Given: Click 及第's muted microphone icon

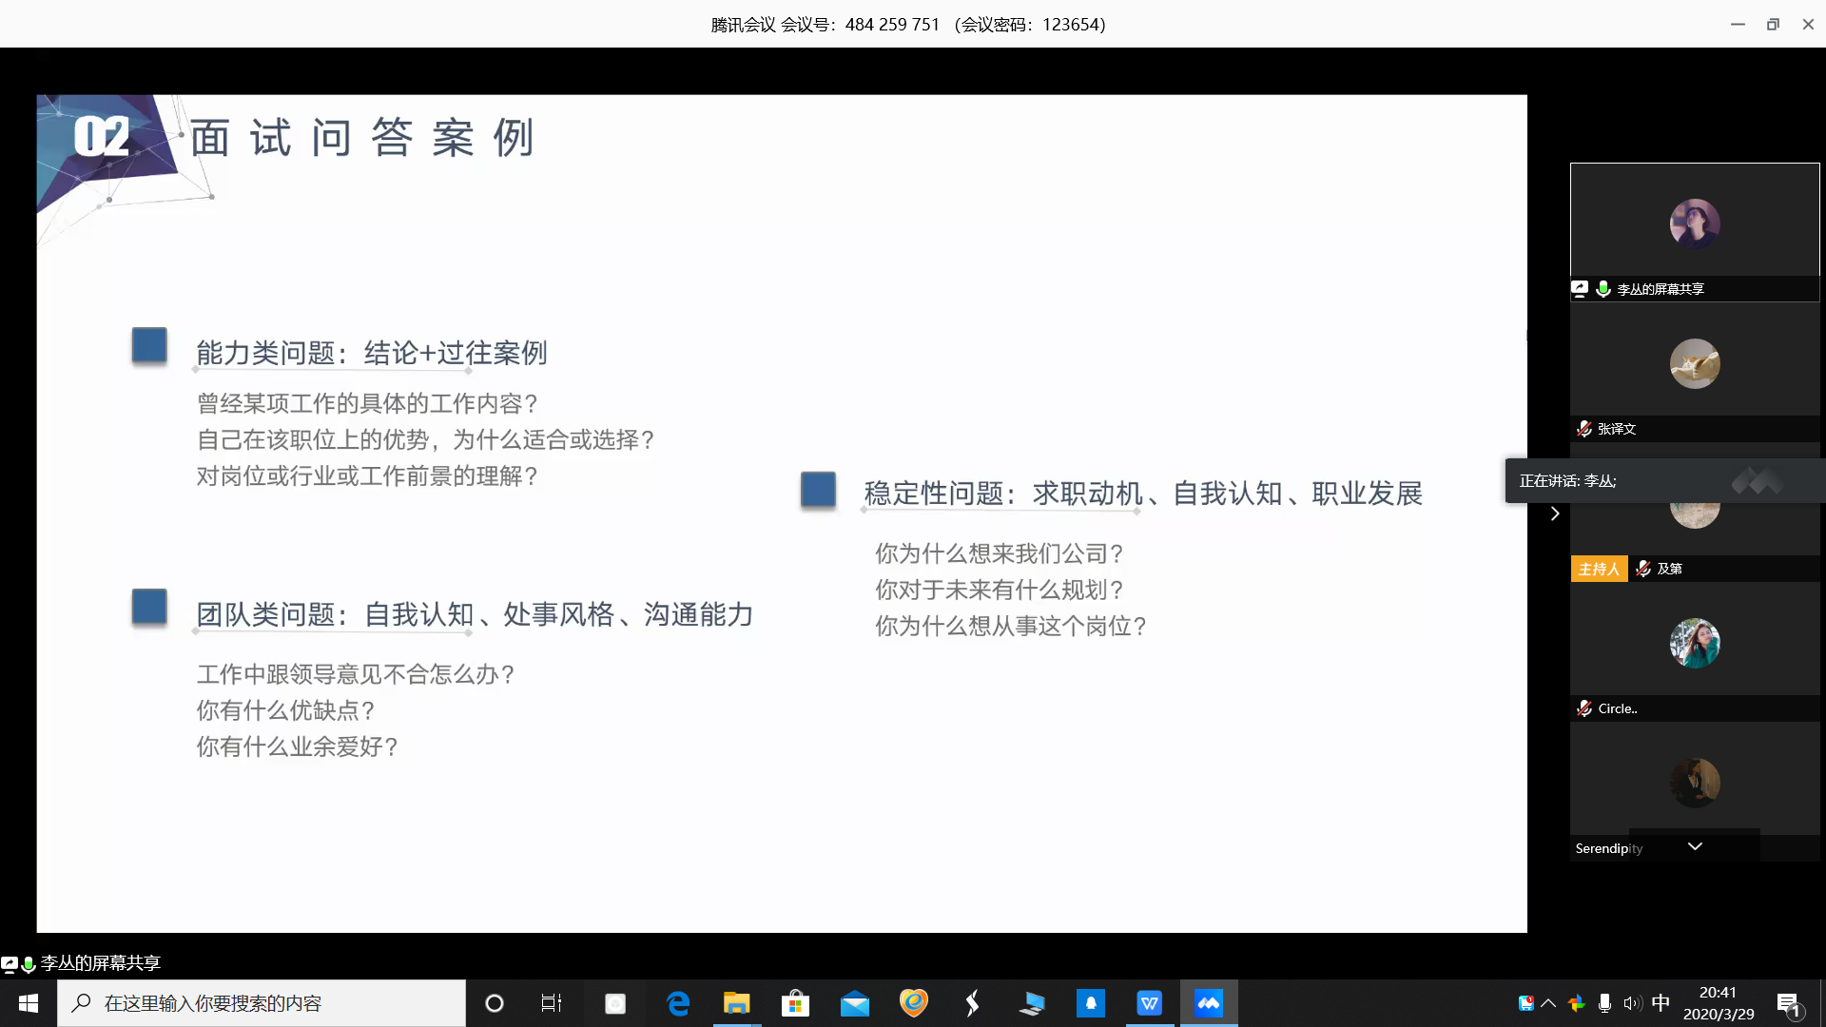Looking at the screenshot, I should (x=1643, y=569).
